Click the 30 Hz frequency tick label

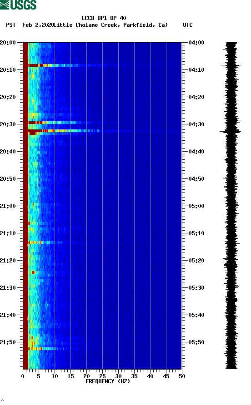[x=119, y=376]
